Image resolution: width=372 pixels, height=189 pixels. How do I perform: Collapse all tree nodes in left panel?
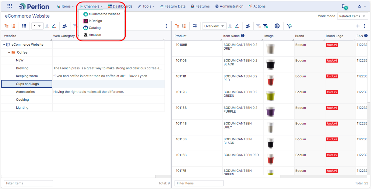pos(13,26)
